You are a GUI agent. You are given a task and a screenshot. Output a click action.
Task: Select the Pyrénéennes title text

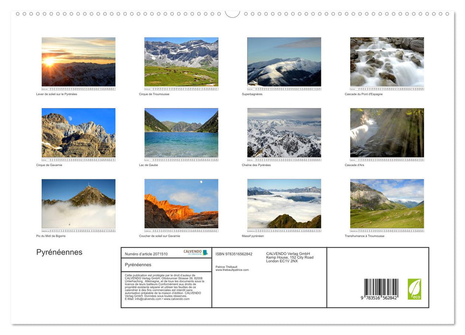point(58,252)
